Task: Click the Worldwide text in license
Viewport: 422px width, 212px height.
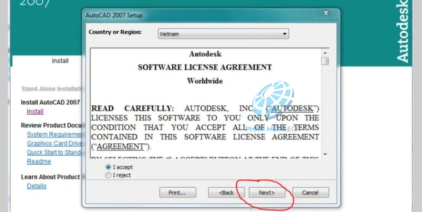Action: tap(205, 81)
